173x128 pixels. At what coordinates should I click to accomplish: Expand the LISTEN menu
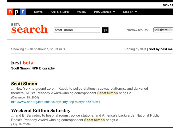click(x=130, y=12)
